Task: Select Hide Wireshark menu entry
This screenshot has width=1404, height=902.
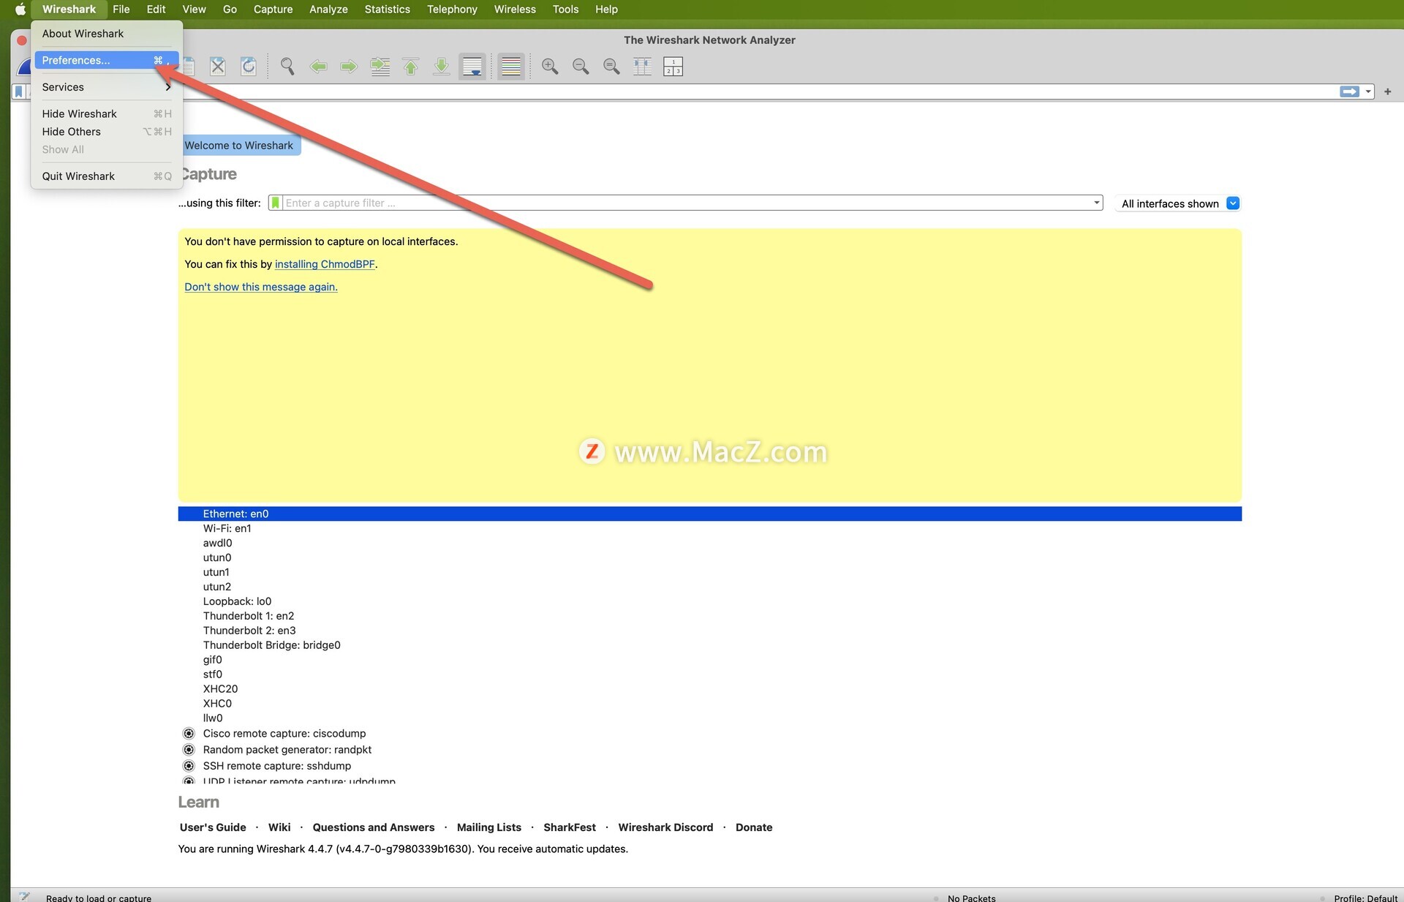Action: [x=107, y=113]
